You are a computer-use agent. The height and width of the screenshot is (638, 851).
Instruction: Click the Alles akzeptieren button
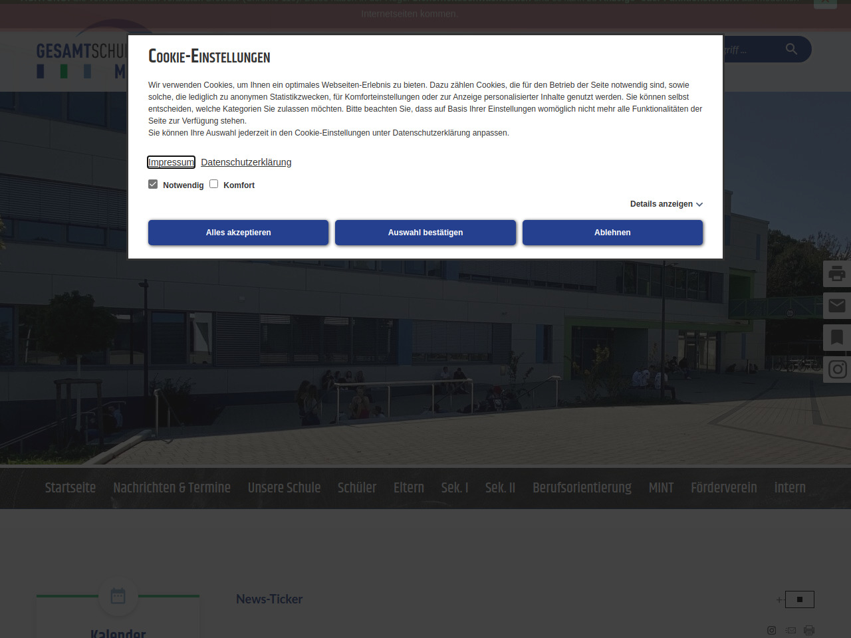pyautogui.click(x=238, y=233)
